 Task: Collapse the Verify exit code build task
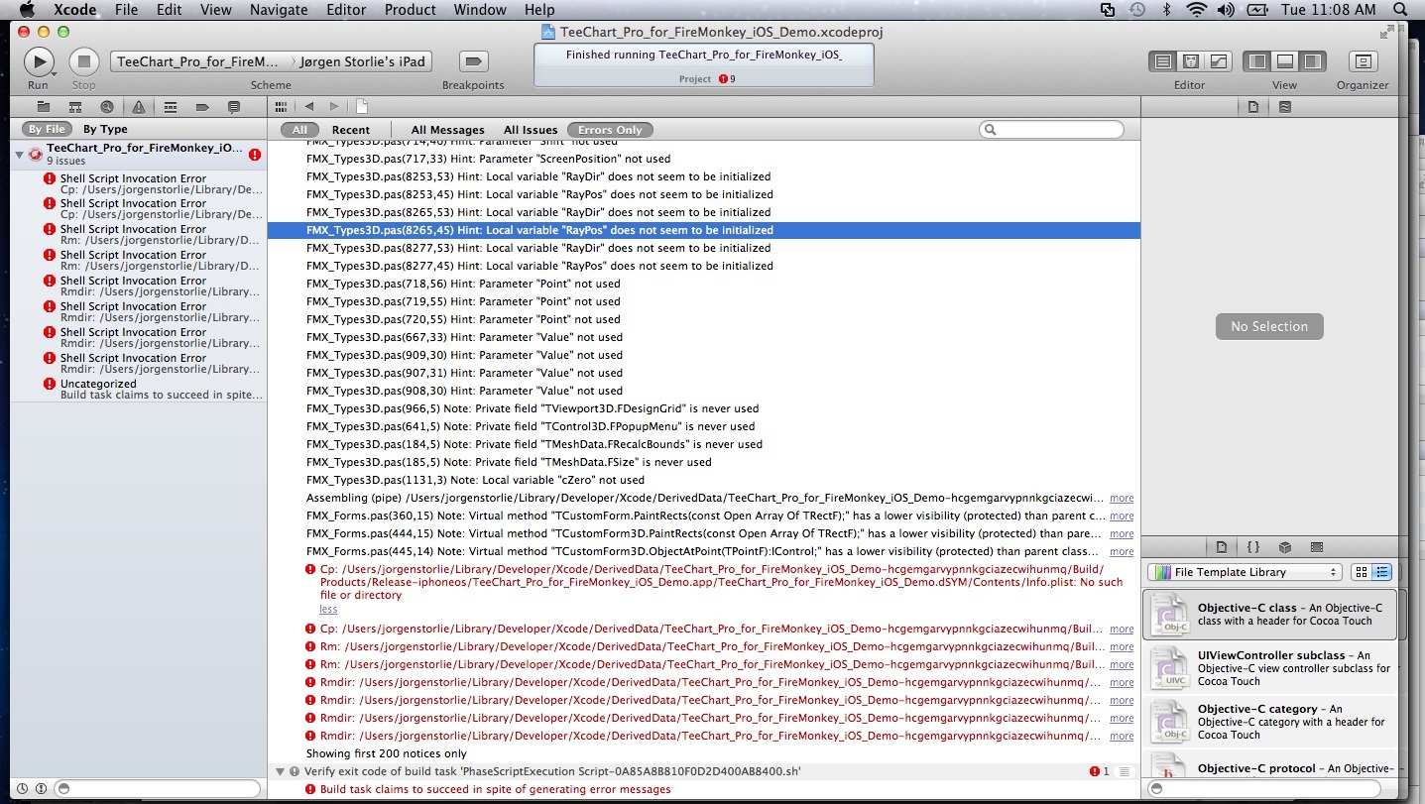pos(281,771)
